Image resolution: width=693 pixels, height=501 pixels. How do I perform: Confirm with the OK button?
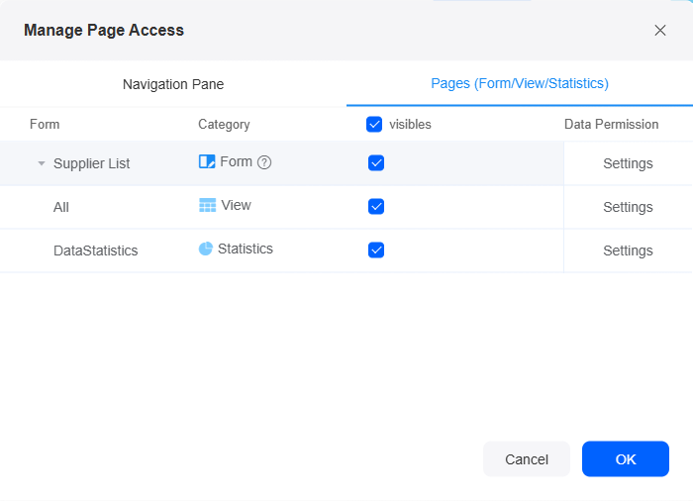point(626,459)
